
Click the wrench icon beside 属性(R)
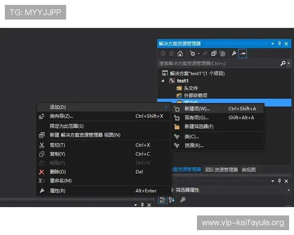(x=42, y=191)
